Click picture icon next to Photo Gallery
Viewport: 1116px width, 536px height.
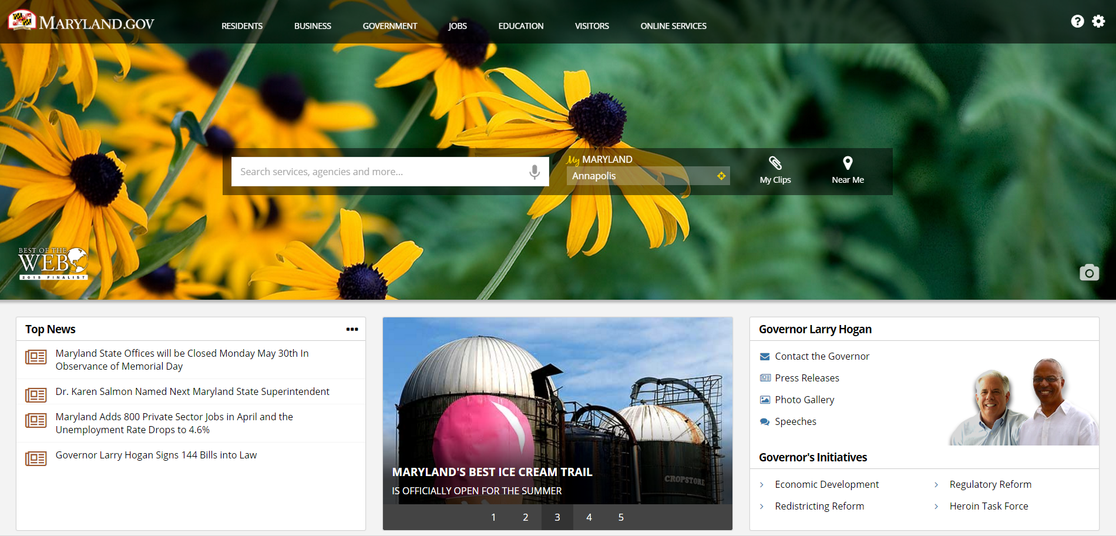tap(765, 400)
